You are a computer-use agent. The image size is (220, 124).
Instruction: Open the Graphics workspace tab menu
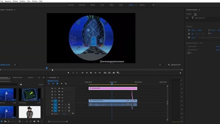pyautogui.click(x=136, y=5)
